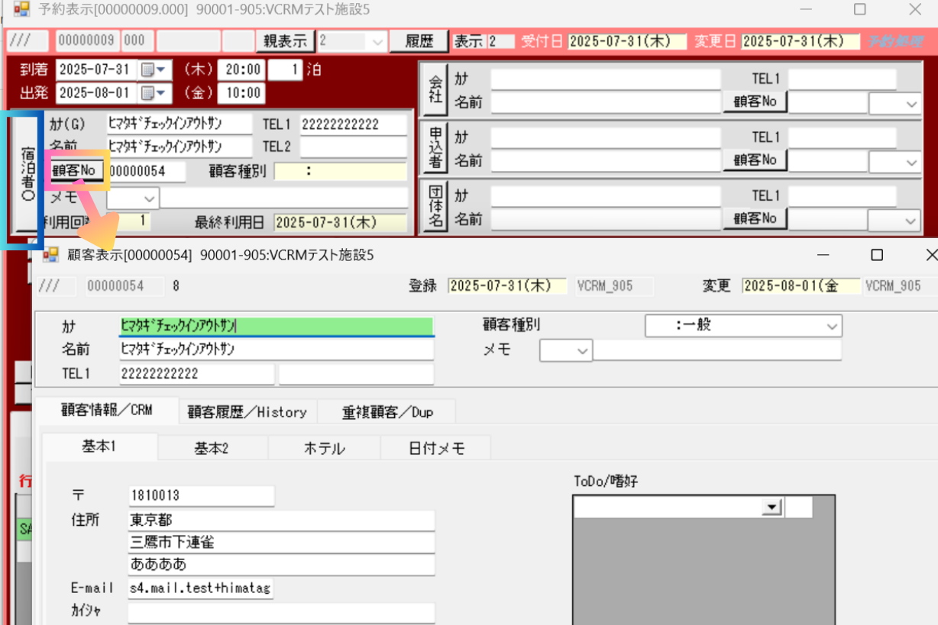
Task: Select 基本2 sub-tab
Action: [x=212, y=449]
